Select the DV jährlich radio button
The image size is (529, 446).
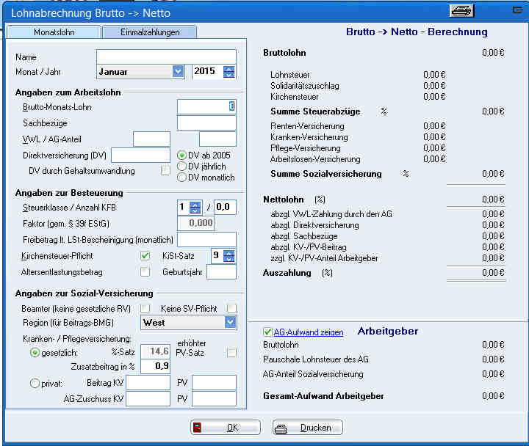point(182,167)
